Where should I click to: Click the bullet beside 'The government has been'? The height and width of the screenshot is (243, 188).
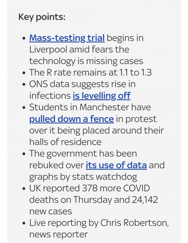24,154
